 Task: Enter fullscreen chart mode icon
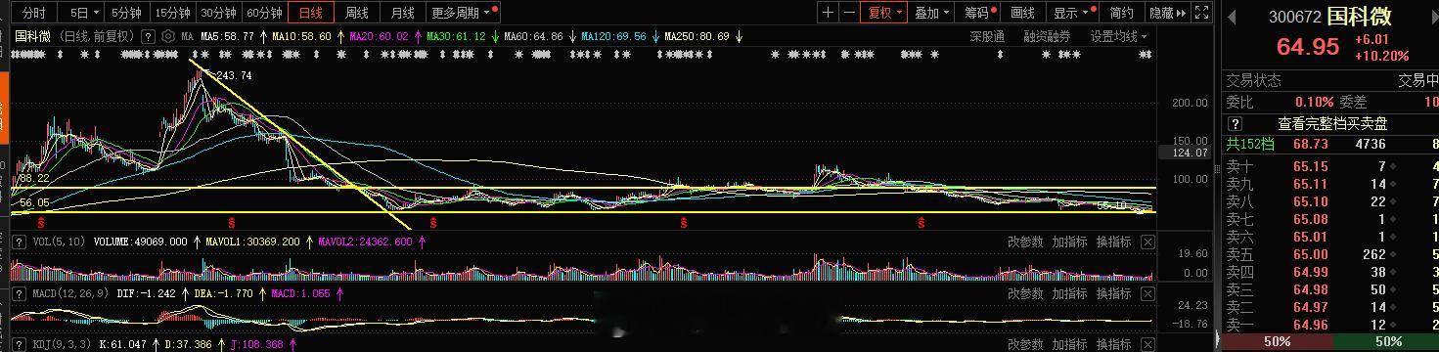pyautogui.click(x=1202, y=13)
